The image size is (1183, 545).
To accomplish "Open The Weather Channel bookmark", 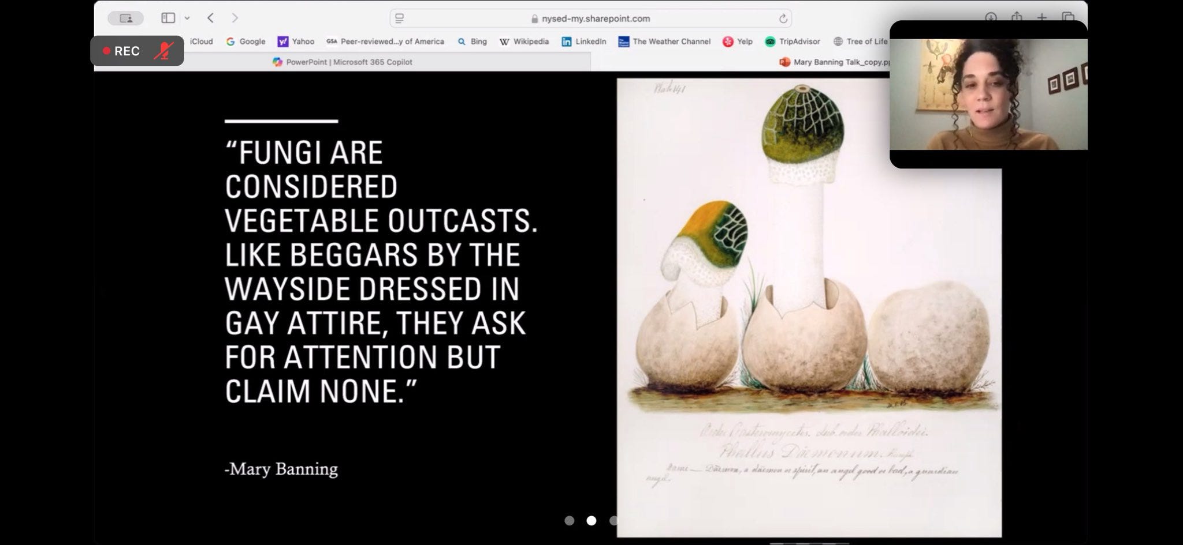I will 664,42.
